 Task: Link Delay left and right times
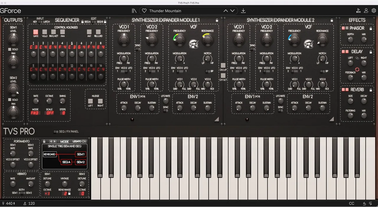[x=357, y=58]
